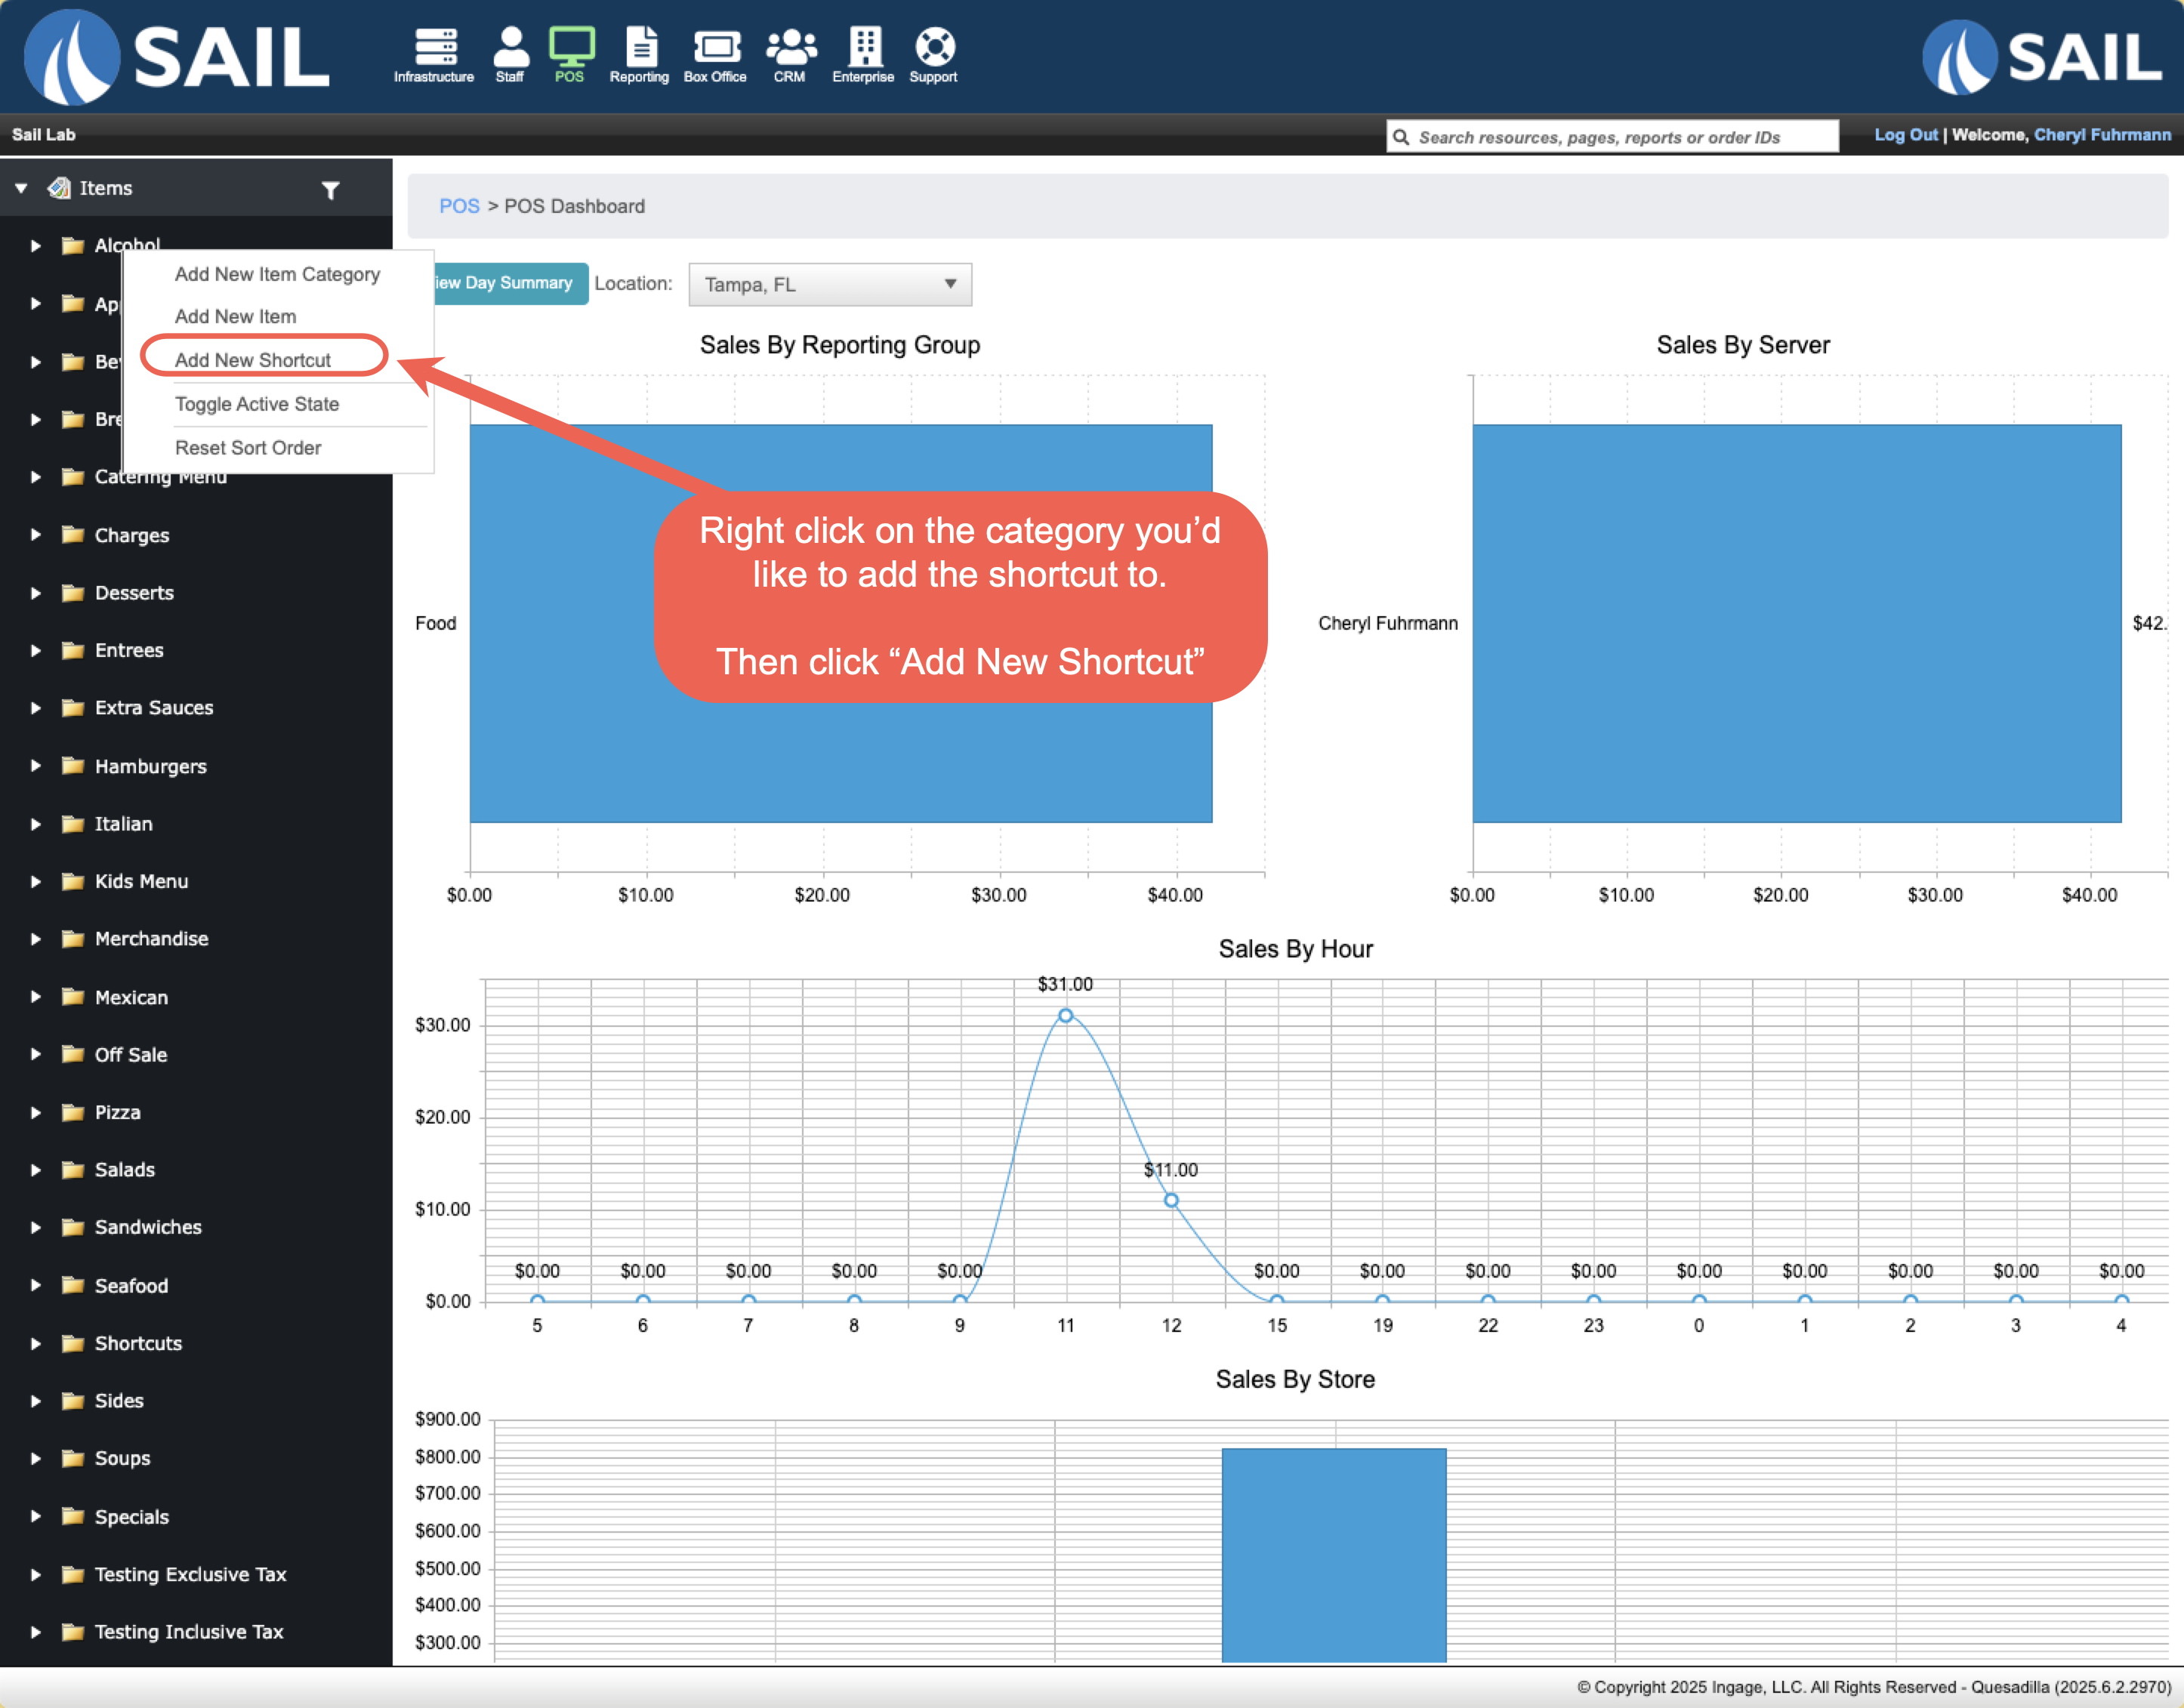Click the POS breadcrumb link

459,206
